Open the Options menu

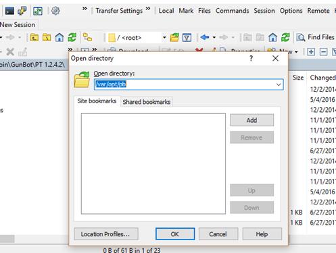click(x=291, y=11)
